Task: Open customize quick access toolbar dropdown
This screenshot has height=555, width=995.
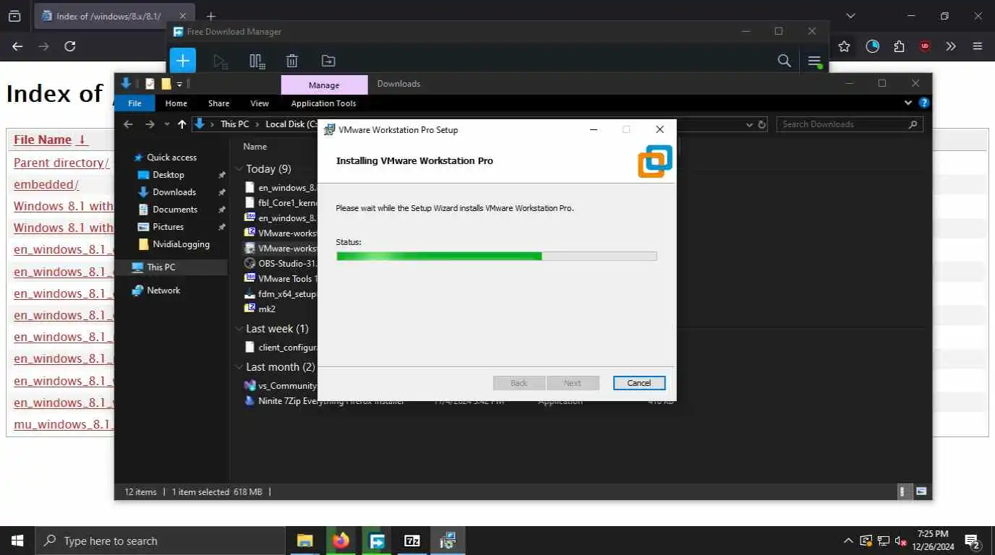Action: [179, 84]
